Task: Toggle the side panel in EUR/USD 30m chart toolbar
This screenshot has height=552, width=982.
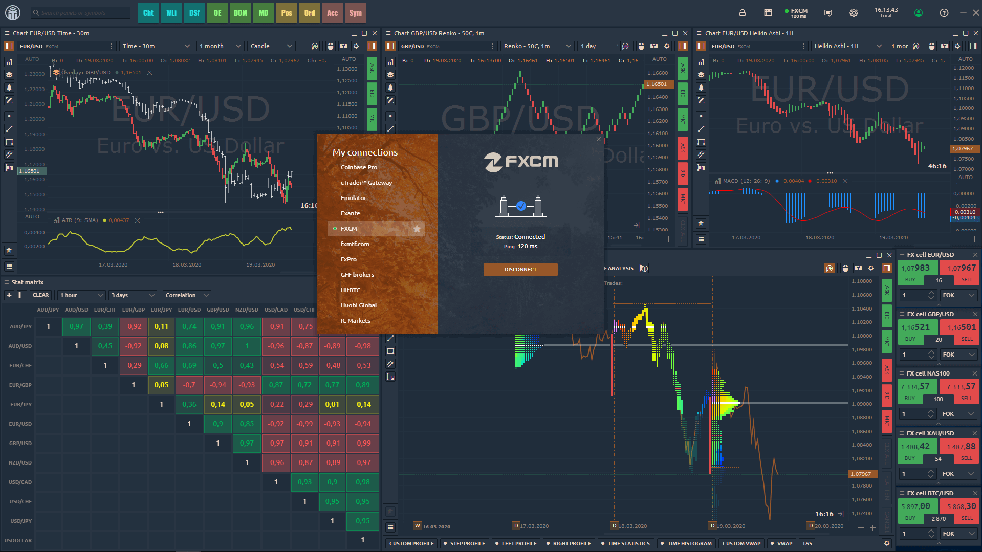Action: pos(372,46)
